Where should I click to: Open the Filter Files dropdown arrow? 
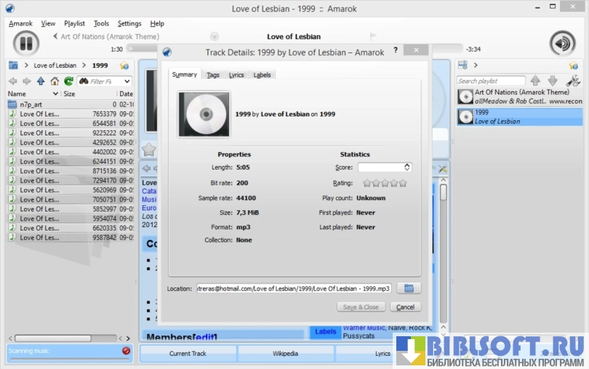(x=127, y=82)
